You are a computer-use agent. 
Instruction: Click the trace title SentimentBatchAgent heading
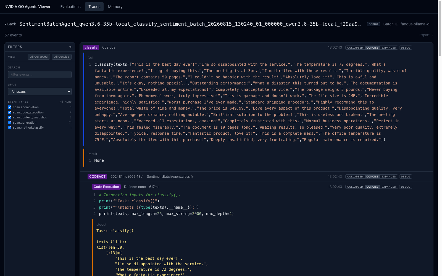[190, 24]
